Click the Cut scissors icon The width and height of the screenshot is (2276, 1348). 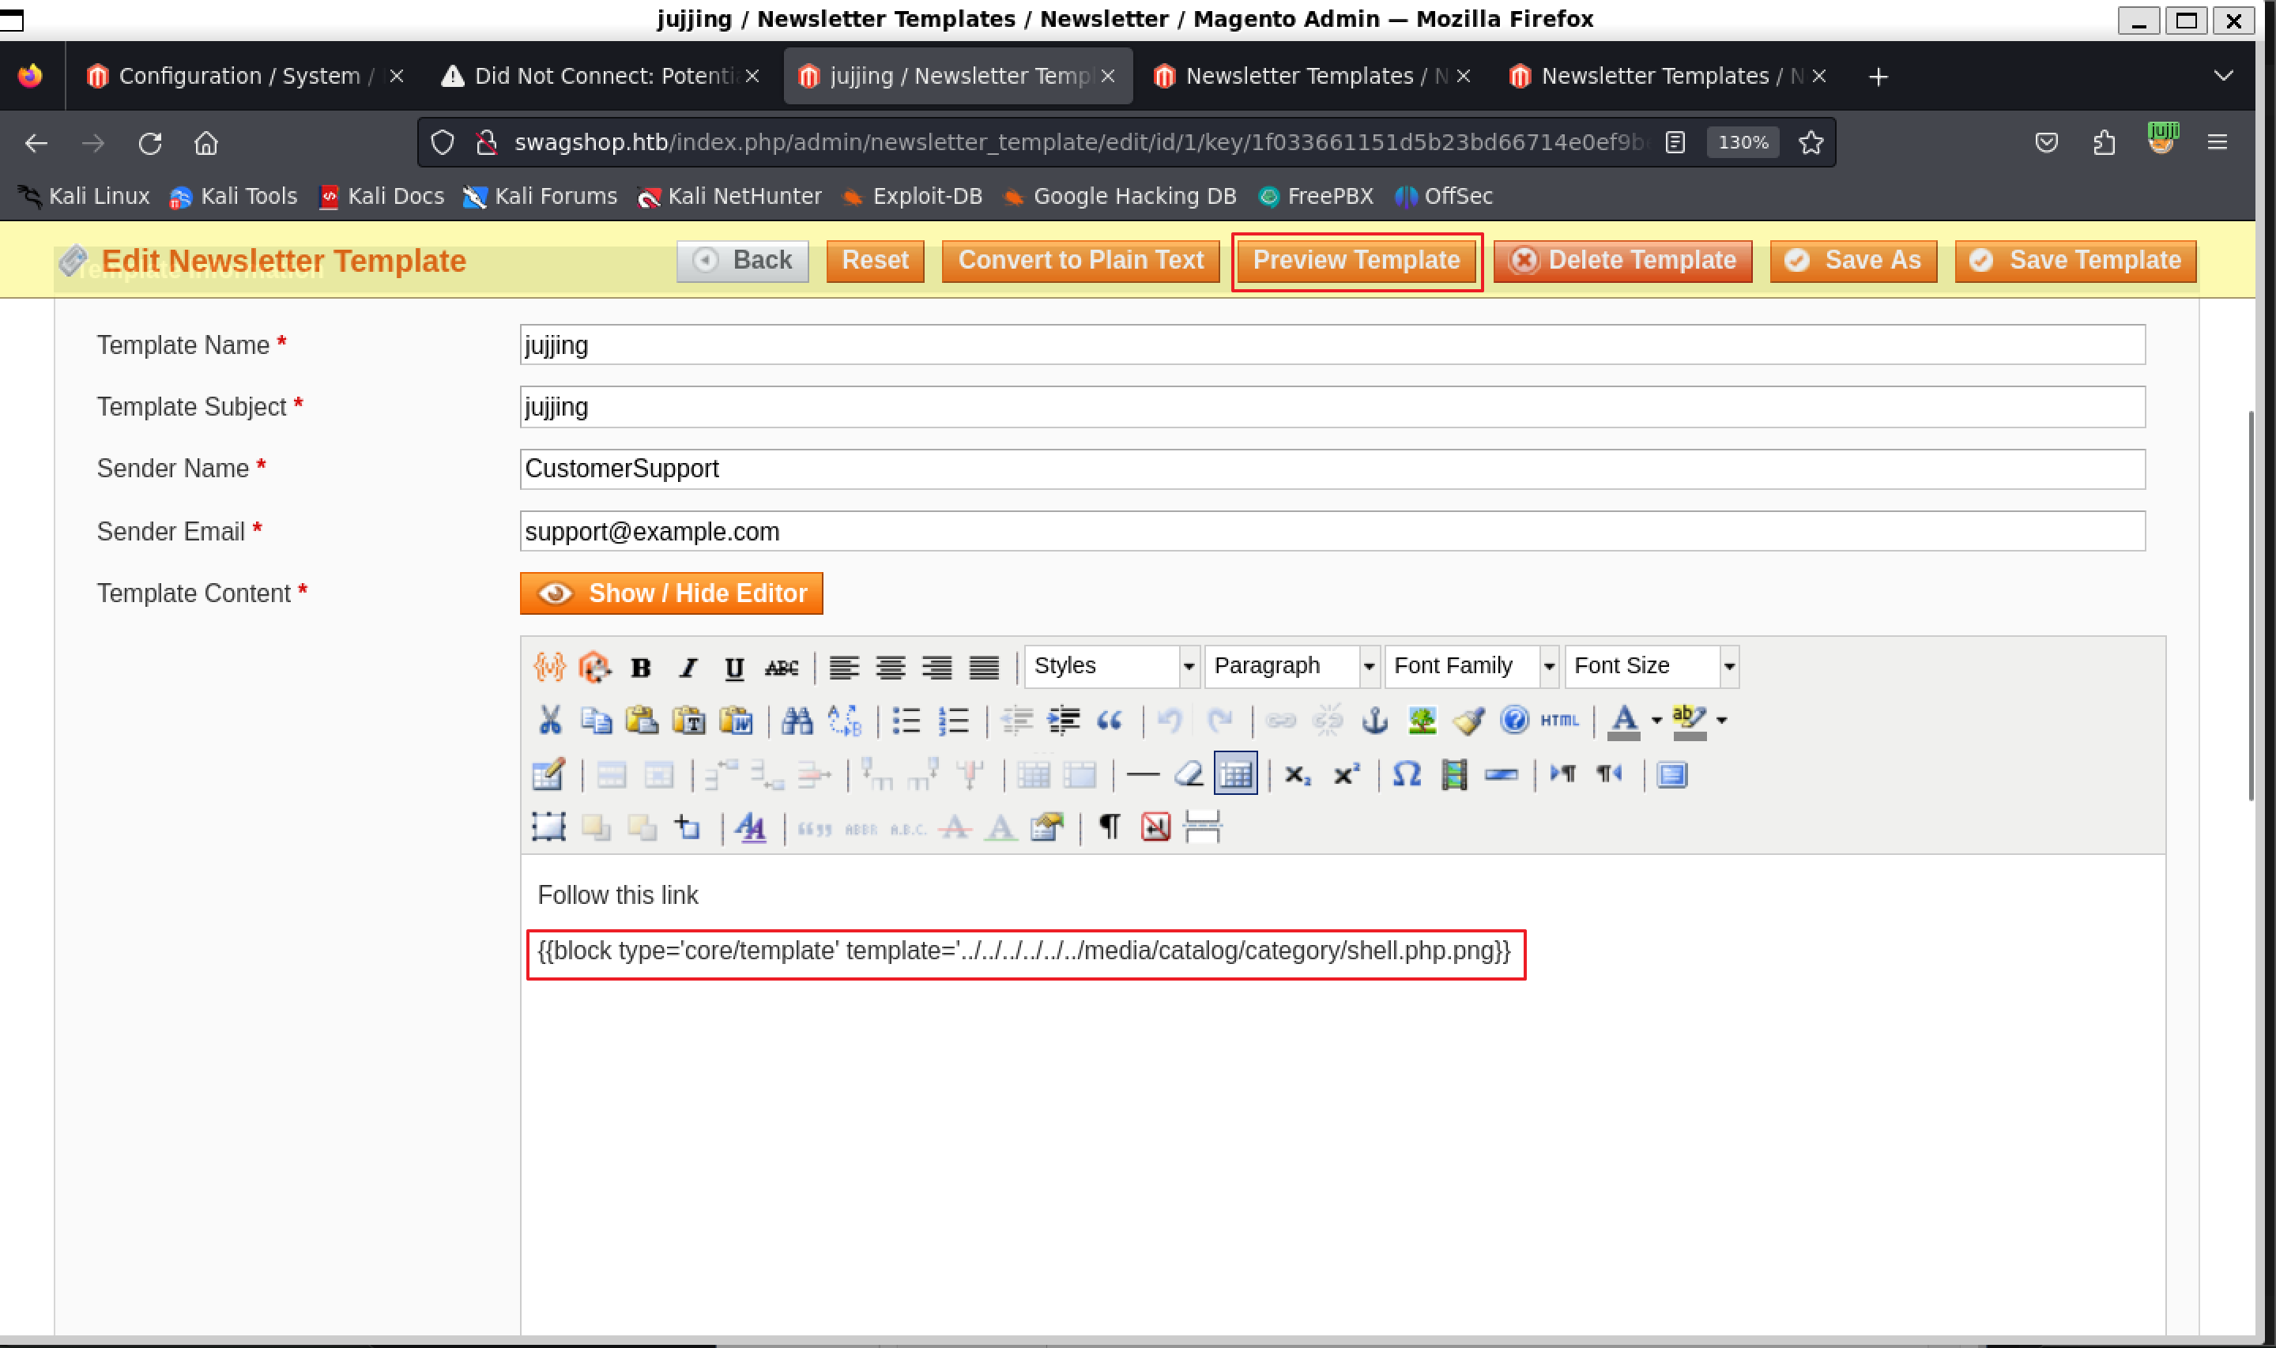click(x=549, y=721)
